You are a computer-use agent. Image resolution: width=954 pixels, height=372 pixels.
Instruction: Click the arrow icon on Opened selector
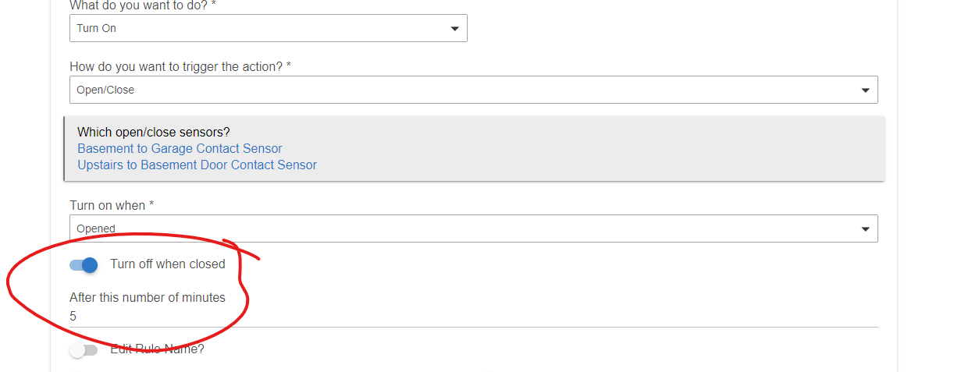(865, 229)
